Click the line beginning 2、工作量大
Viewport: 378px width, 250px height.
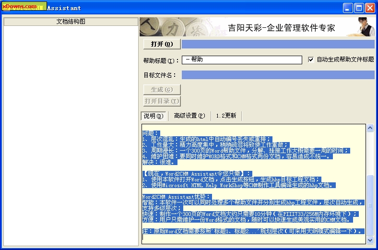216,145
